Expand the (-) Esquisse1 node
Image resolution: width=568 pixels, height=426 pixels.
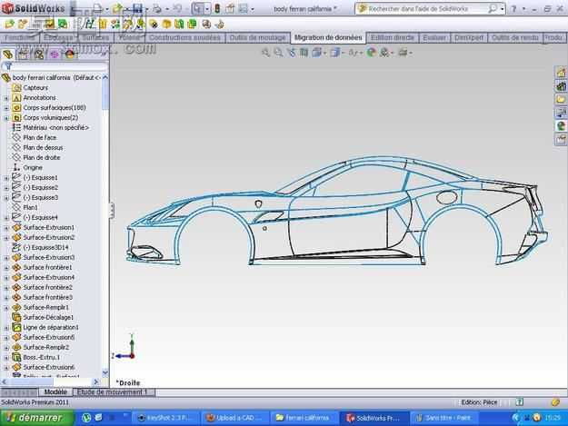coord(6,178)
